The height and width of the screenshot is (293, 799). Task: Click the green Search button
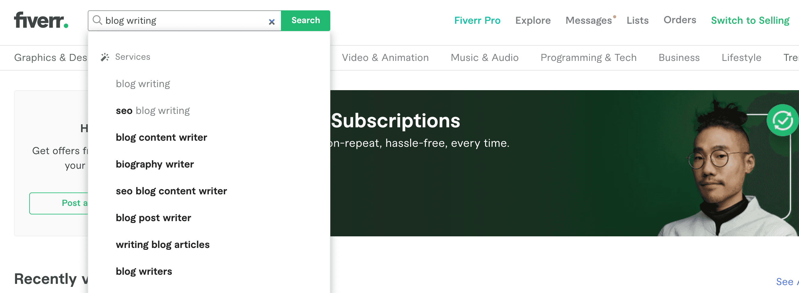(306, 20)
